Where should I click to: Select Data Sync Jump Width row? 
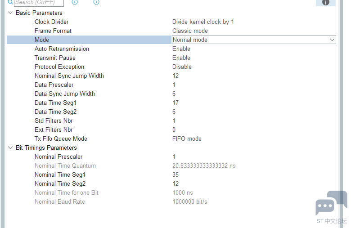tap(171, 94)
